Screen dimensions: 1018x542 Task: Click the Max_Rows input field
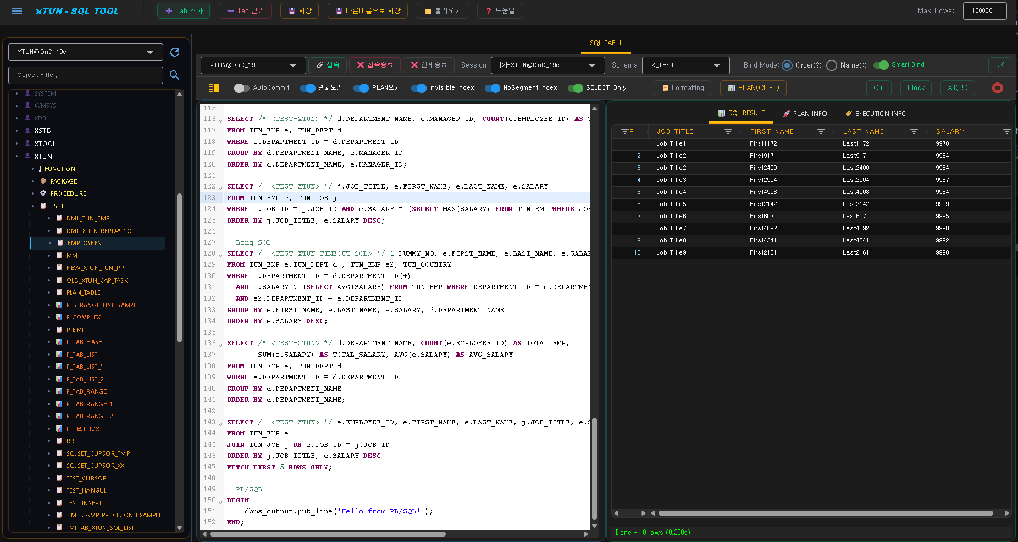(984, 11)
